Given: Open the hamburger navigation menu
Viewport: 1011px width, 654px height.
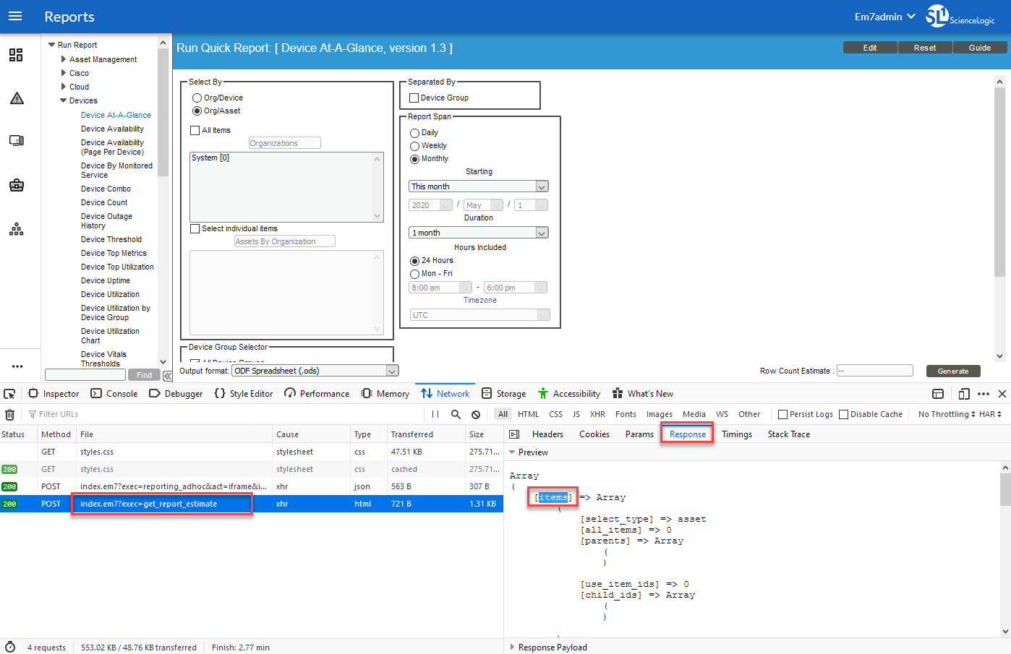Looking at the screenshot, I should pos(15,17).
